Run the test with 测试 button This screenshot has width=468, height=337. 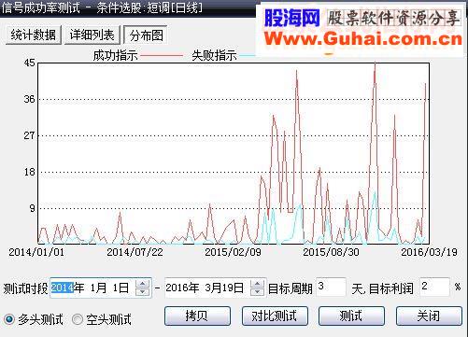coord(351,316)
